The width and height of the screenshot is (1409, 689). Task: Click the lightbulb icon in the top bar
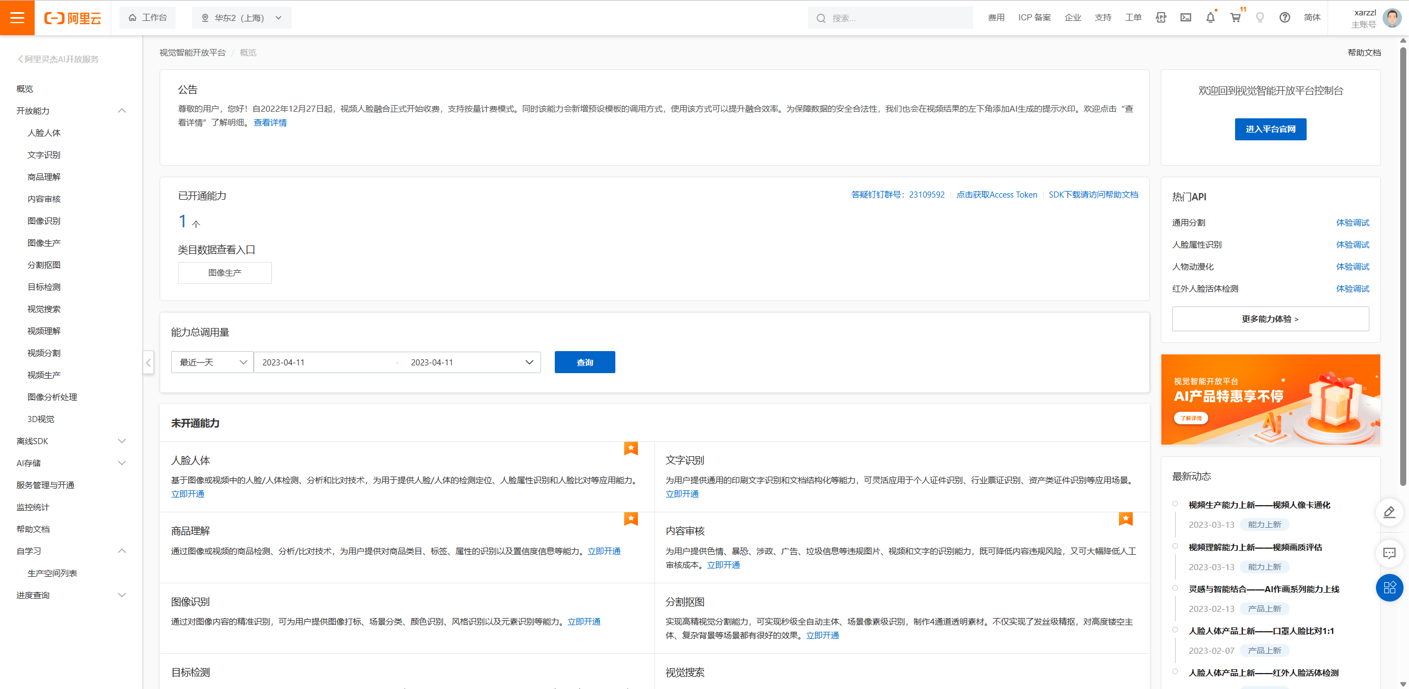1260,18
